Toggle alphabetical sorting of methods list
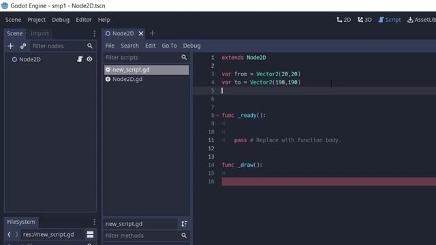 click(184, 224)
